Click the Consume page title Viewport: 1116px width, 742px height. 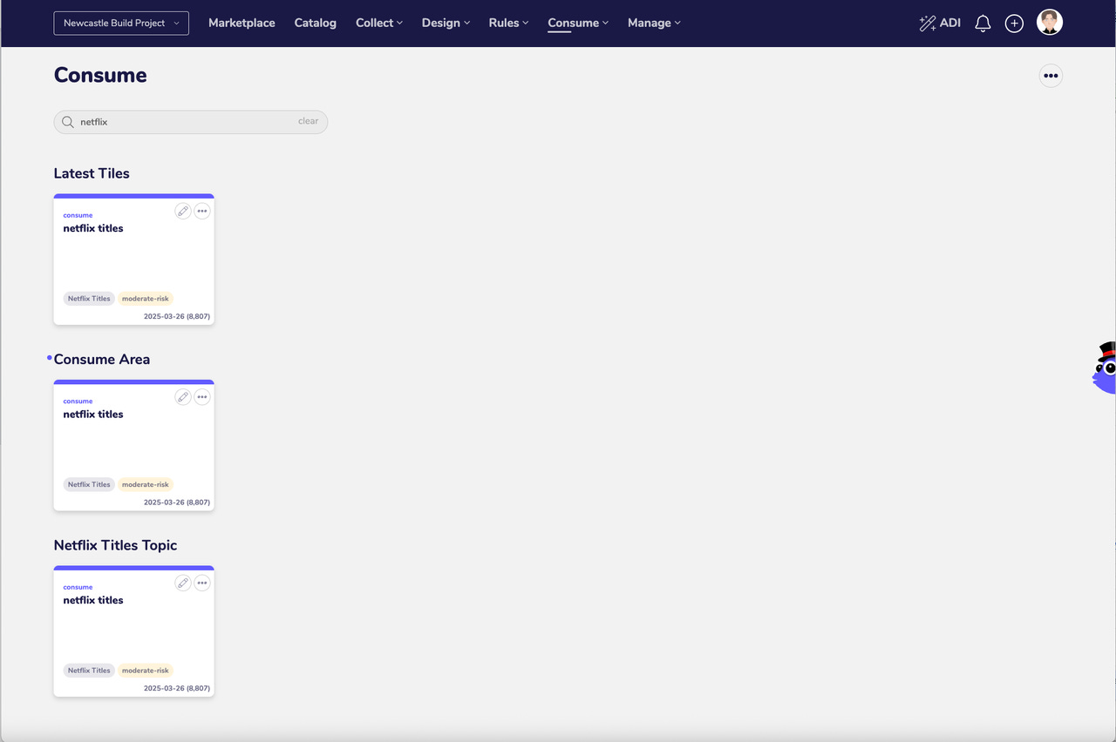click(100, 75)
